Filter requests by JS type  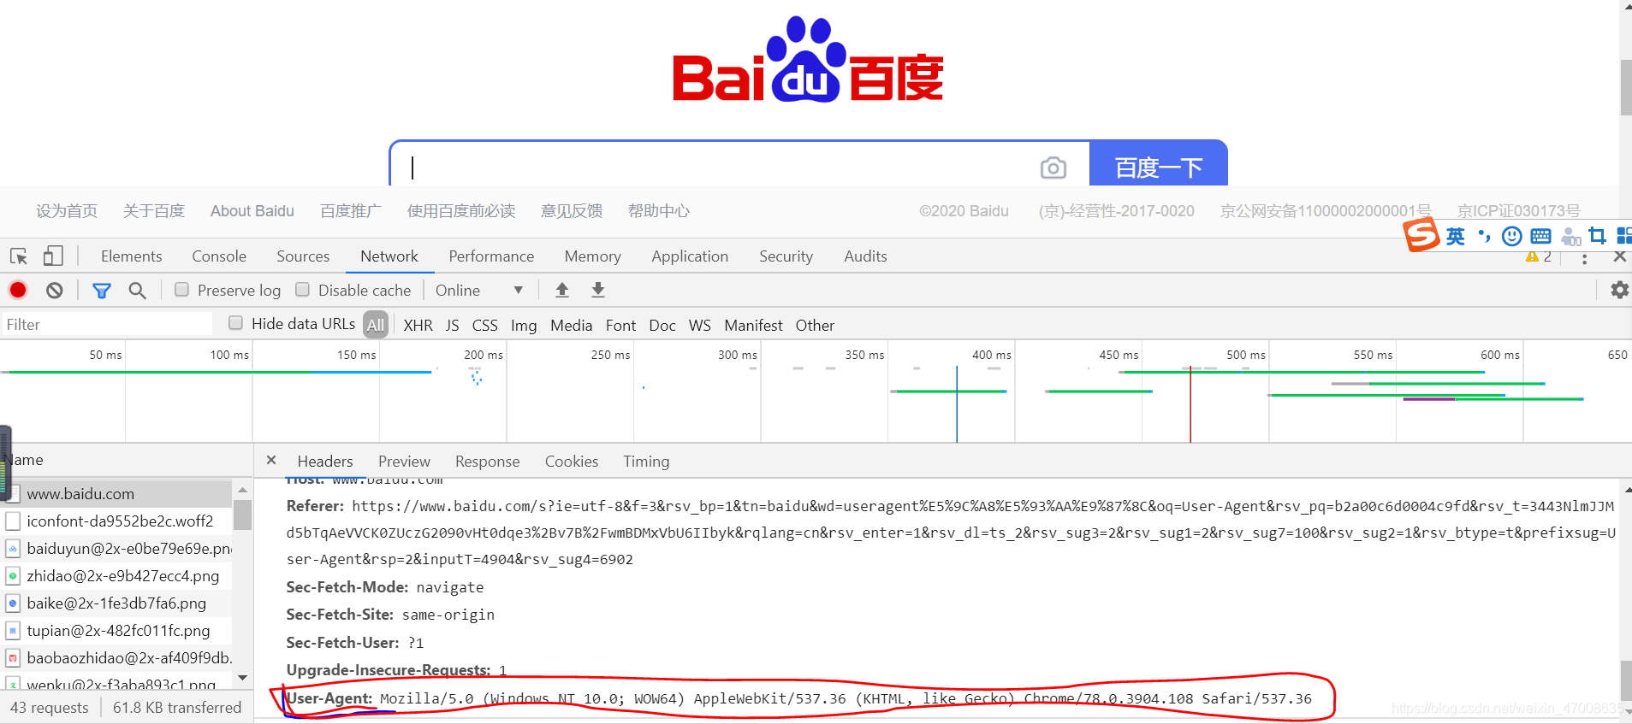pyautogui.click(x=452, y=325)
